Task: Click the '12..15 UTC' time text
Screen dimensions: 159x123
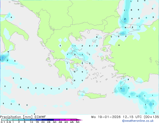Action: coord(132,117)
